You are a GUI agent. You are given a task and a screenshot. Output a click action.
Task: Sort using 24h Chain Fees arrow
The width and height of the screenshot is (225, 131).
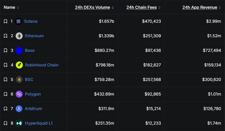pos(159,8)
